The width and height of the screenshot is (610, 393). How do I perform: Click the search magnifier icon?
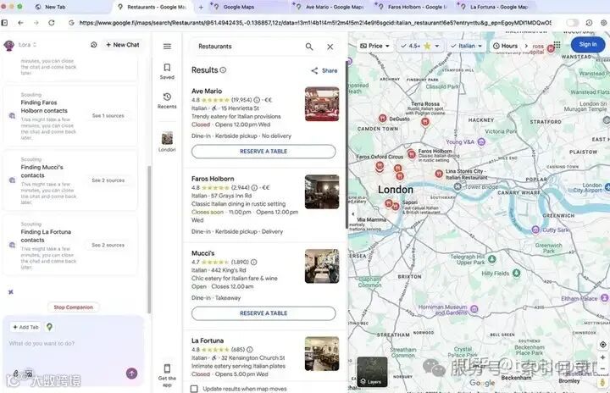tap(309, 47)
